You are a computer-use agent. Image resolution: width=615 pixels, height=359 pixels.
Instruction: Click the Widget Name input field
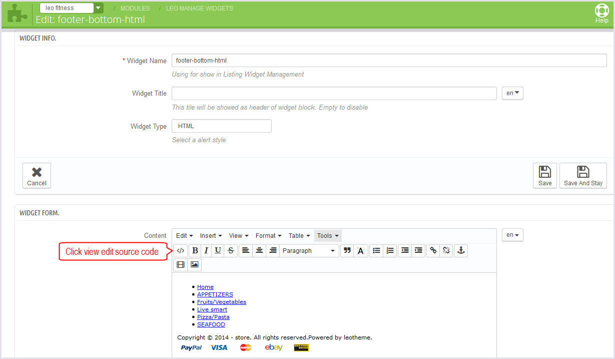coord(389,60)
